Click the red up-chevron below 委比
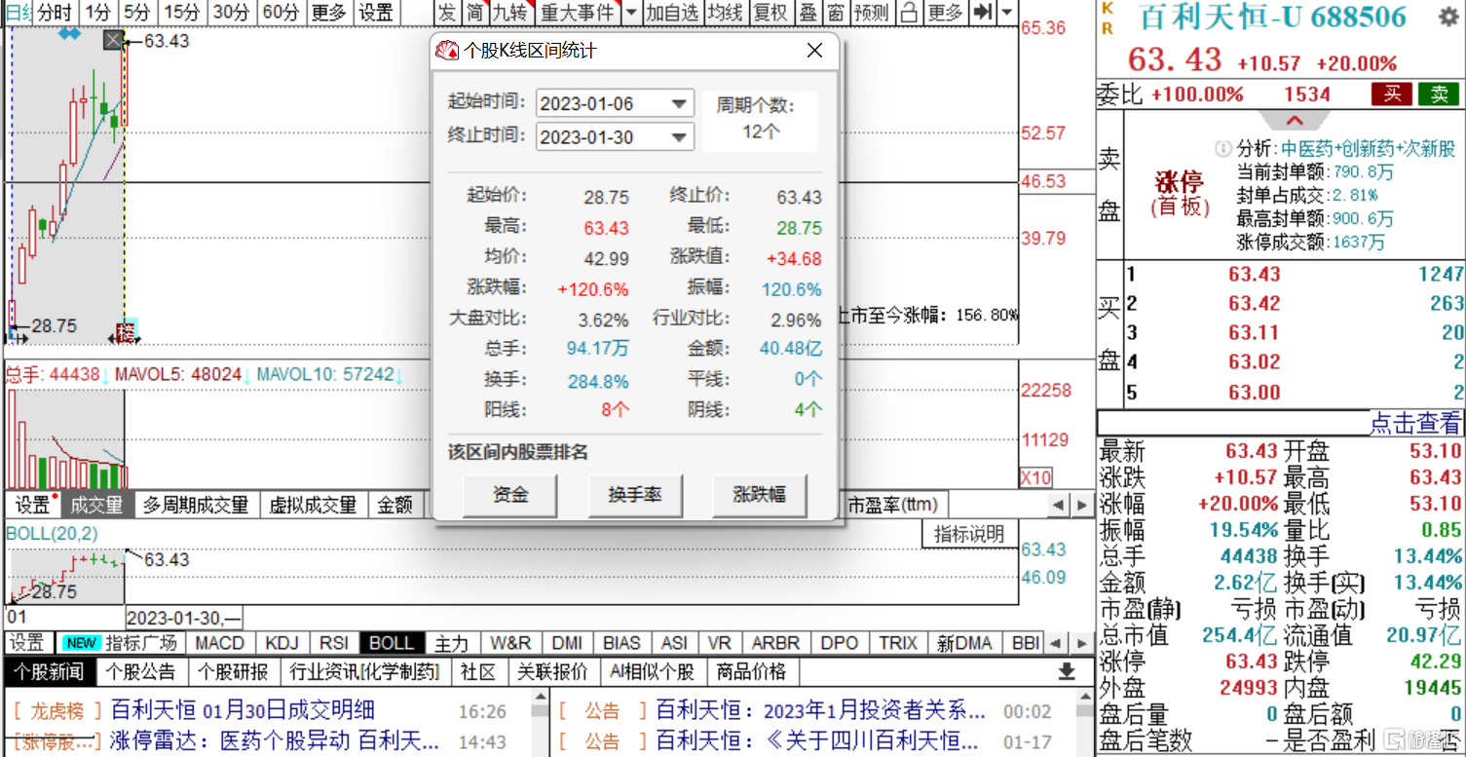Image resolution: width=1466 pixels, height=757 pixels. (x=1295, y=122)
